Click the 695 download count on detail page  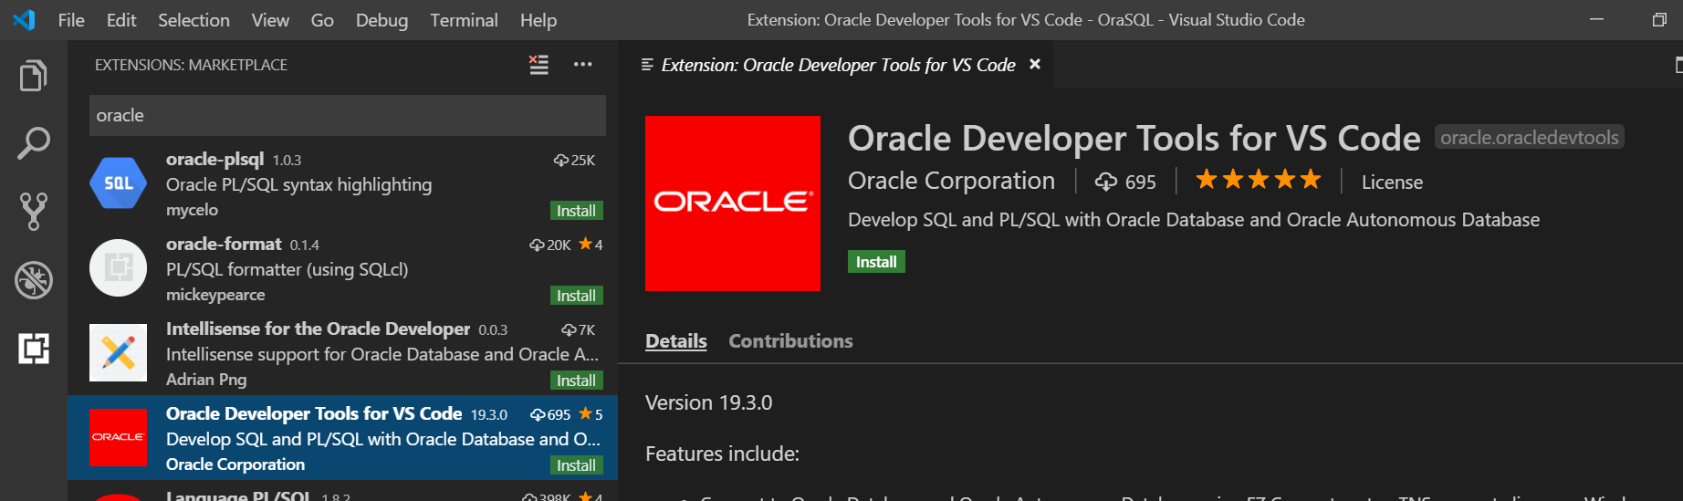click(x=1126, y=182)
